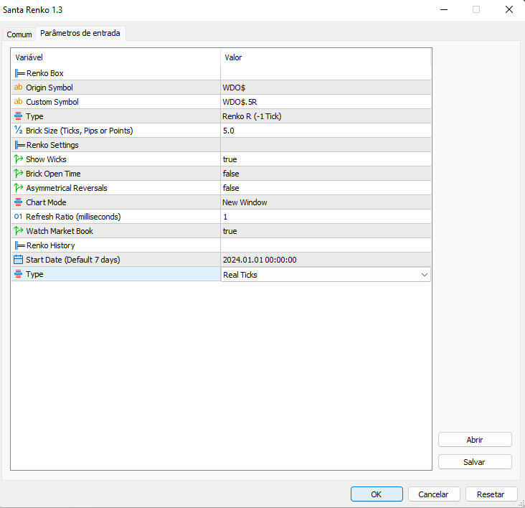The height and width of the screenshot is (508, 525).
Task: Toggle the Brick Open Time false value
Action: coord(231,174)
